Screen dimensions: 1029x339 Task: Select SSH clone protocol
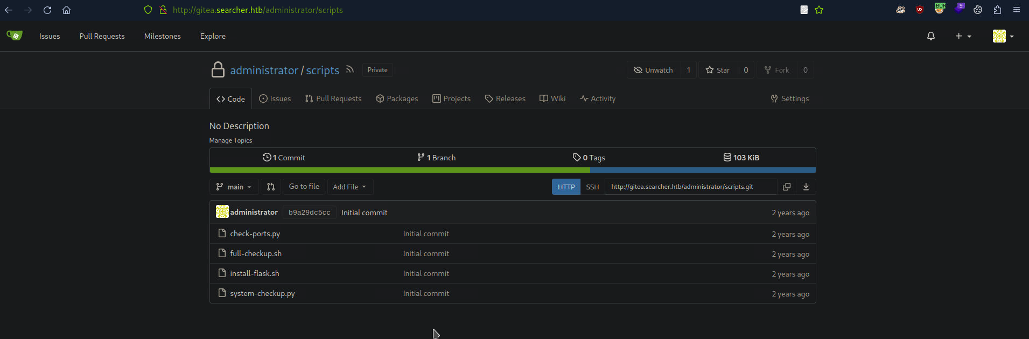click(x=592, y=187)
